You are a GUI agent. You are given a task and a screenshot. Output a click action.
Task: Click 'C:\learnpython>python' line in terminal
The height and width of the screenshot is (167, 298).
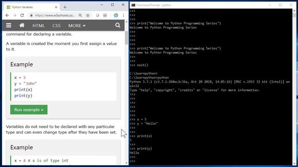point(149,77)
